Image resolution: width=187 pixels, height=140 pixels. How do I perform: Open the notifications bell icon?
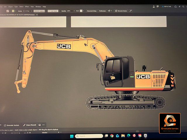(x=179, y=6)
